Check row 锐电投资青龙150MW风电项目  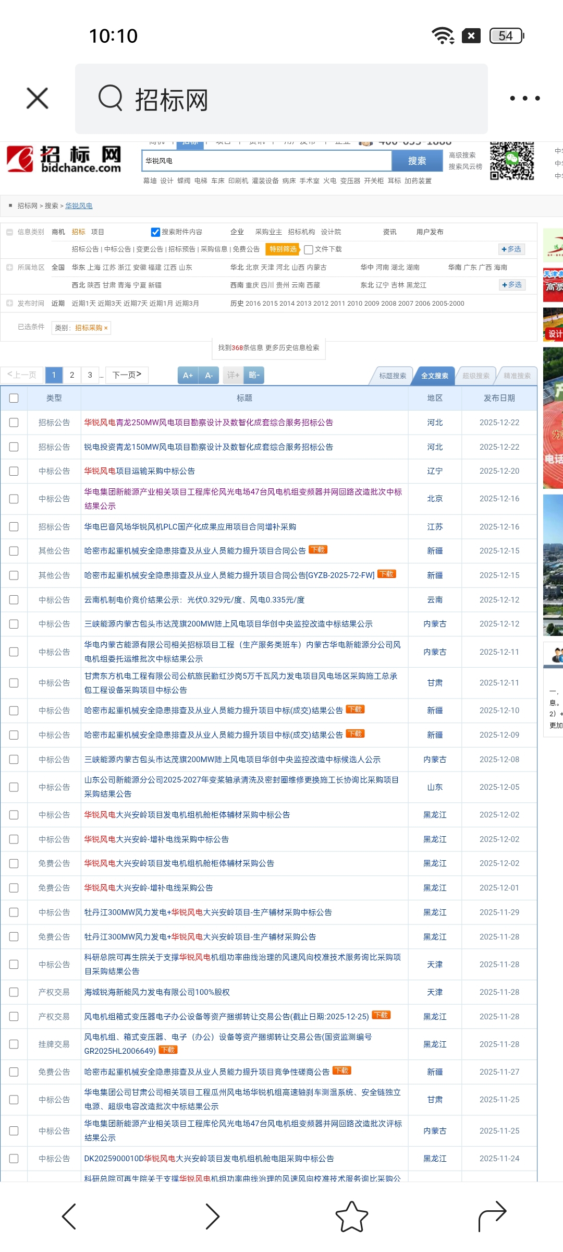click(14, 447)
